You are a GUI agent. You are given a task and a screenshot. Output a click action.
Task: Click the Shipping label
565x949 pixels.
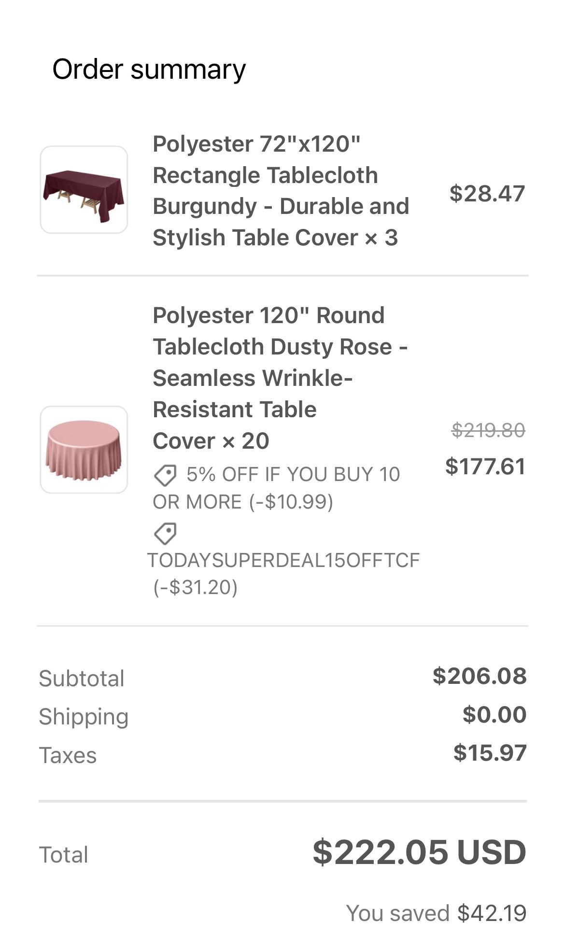84,716
